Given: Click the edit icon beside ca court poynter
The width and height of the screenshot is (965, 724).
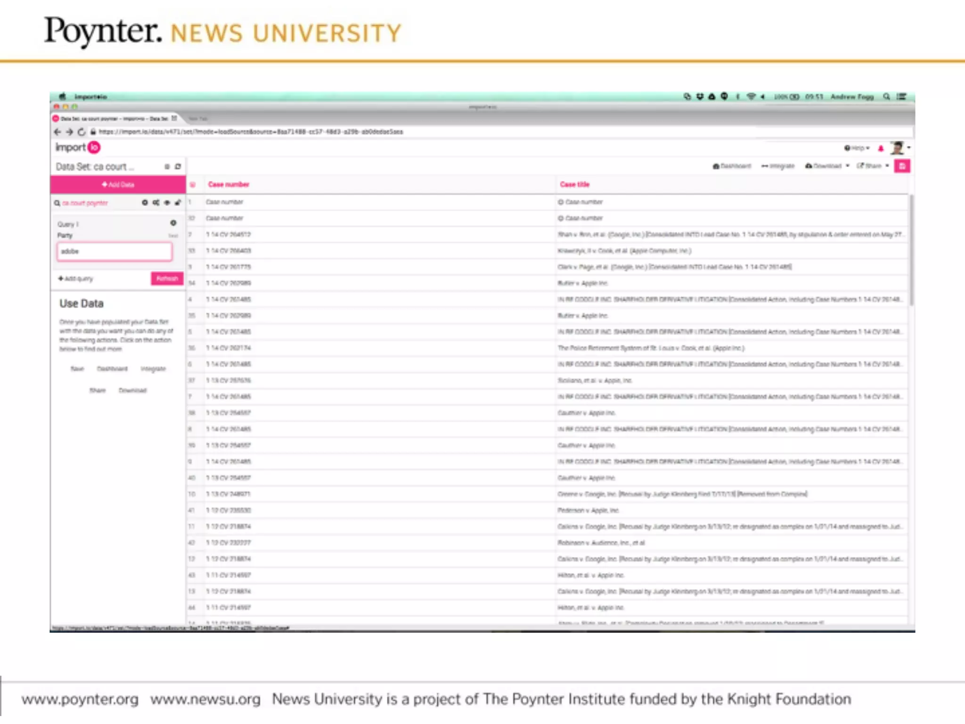Looking at the screenshot, I should [x=178, y=203].
